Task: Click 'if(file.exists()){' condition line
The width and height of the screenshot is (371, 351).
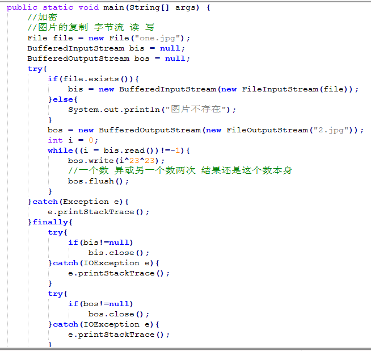Action: [x=94, y=79]
